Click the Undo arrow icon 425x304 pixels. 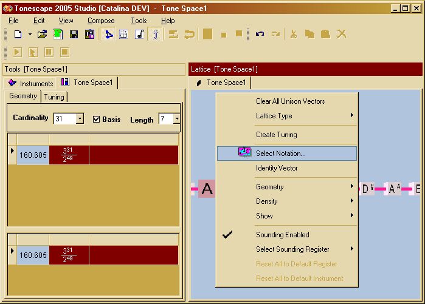tap(260, 34)
